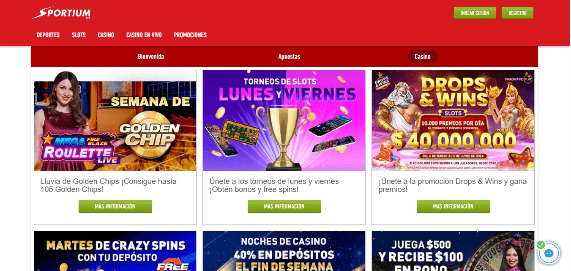Image resolution: width=571 pixels, height=271 pixels.
Task: Open Casino en Vivo section
Action: 144,35
